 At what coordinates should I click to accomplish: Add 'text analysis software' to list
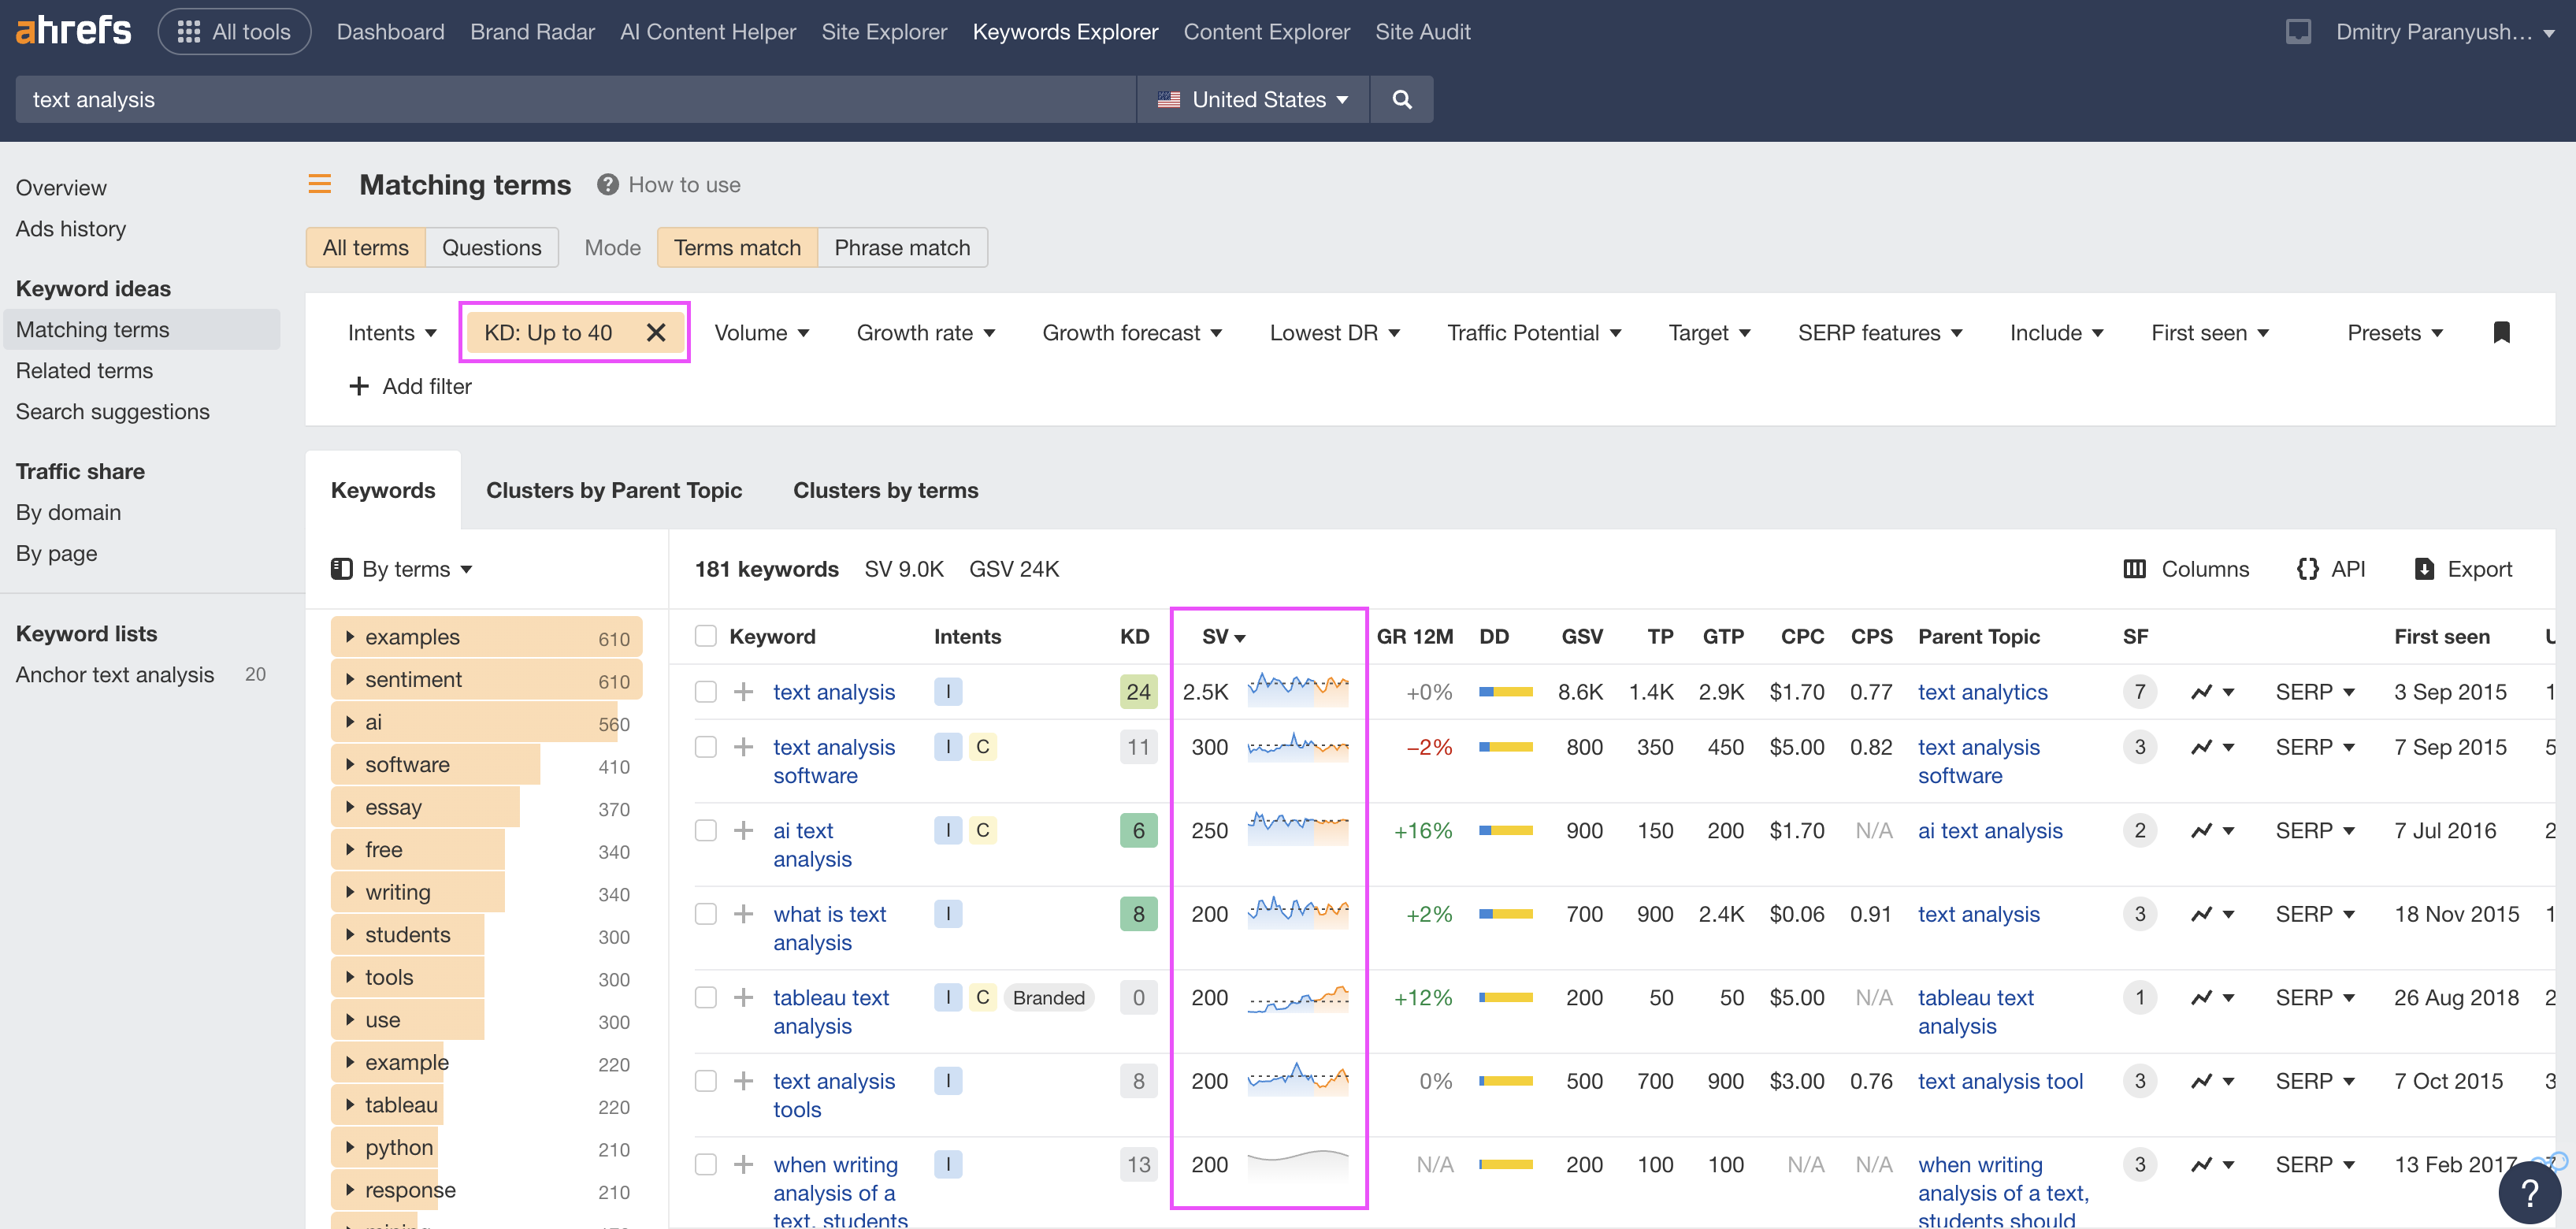pyautogui.click(x=743, y=747)
